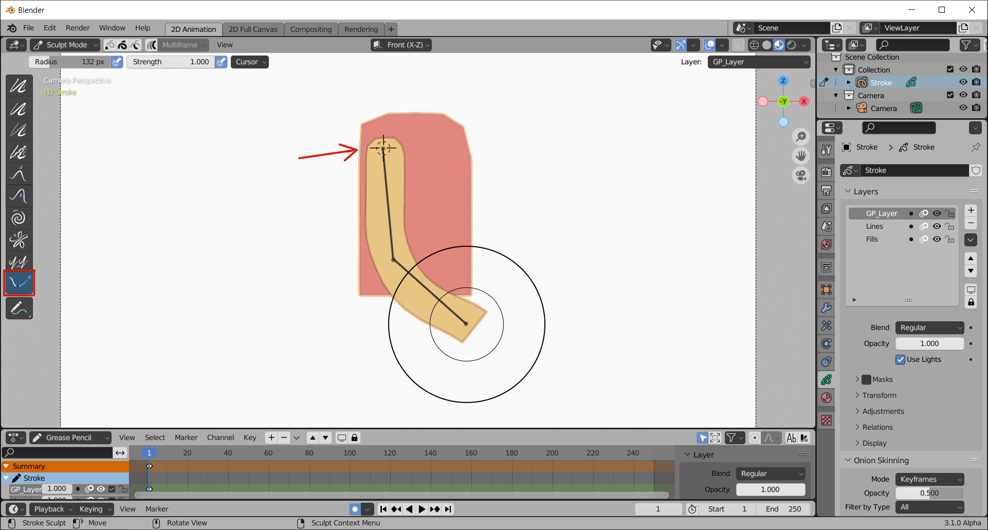Viewport: 988px width, 530px height.
Task: Toggle Use Lights checkbox
Action: [901, 359]
